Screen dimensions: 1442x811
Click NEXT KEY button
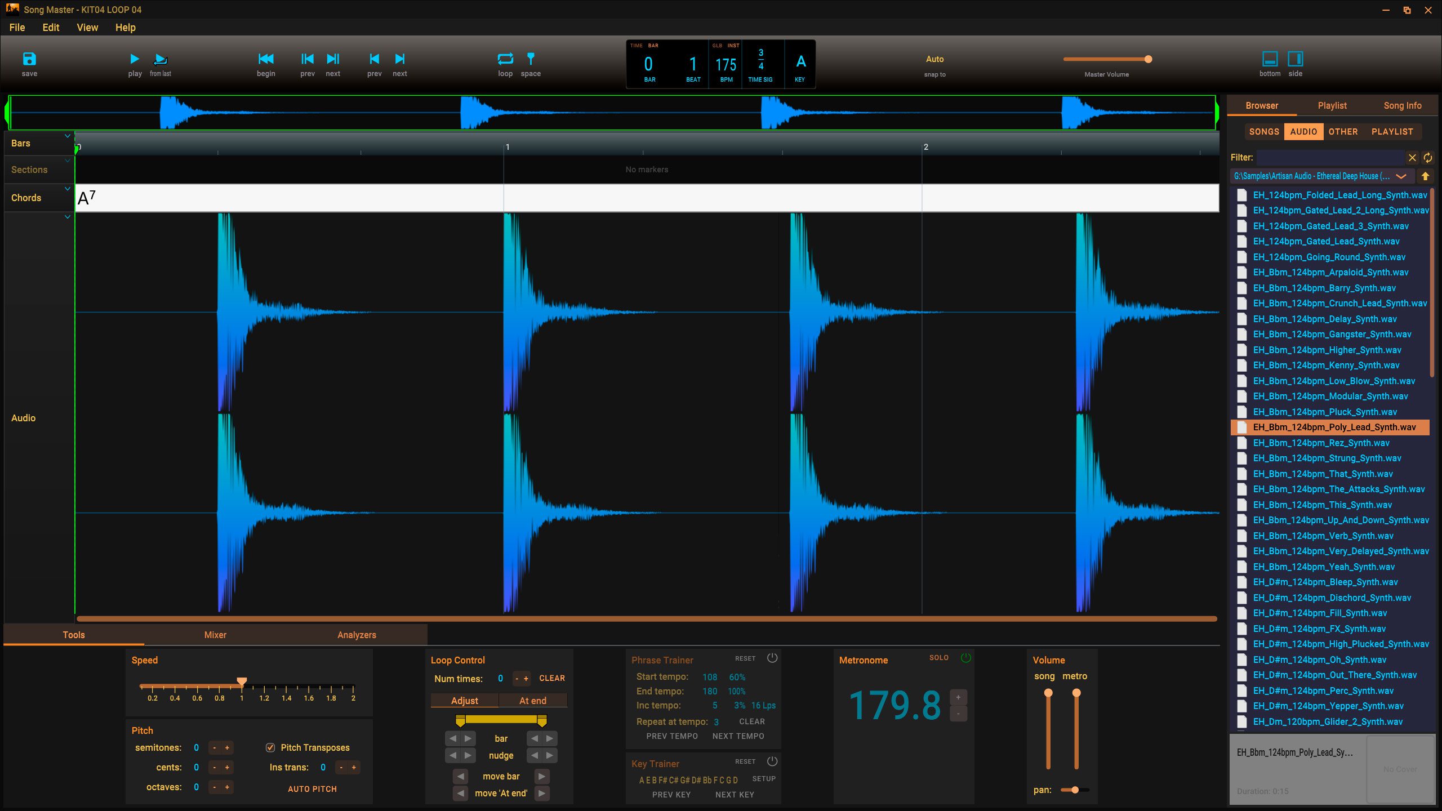click(735, 795)
